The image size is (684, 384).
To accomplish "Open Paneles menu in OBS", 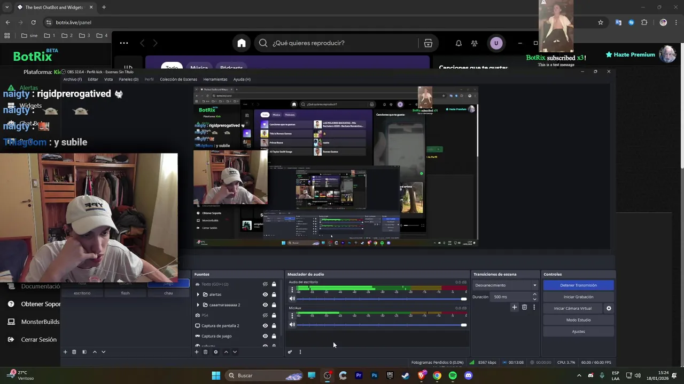I will pyautogui.click(x=128, y=79).
